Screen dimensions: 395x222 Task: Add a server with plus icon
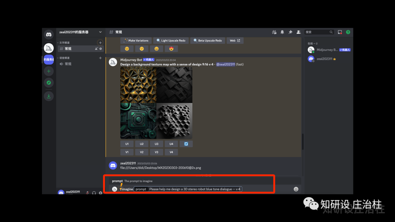(x=49, y=71)
